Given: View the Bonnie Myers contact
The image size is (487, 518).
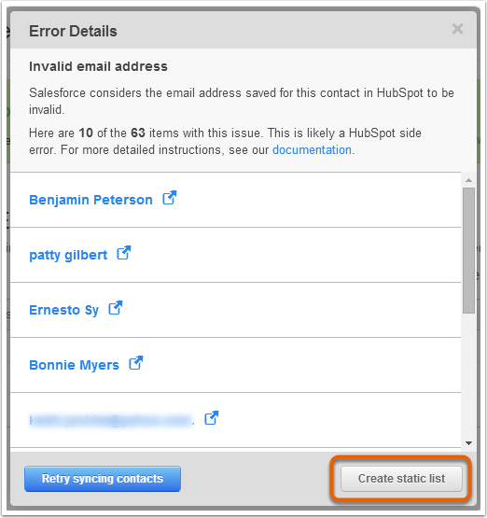Looking at the screenshot, I should [x=74, y=365].
